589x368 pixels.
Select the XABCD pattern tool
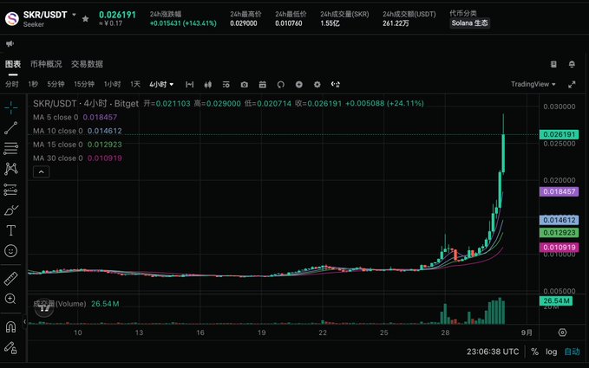click(11, 169)
